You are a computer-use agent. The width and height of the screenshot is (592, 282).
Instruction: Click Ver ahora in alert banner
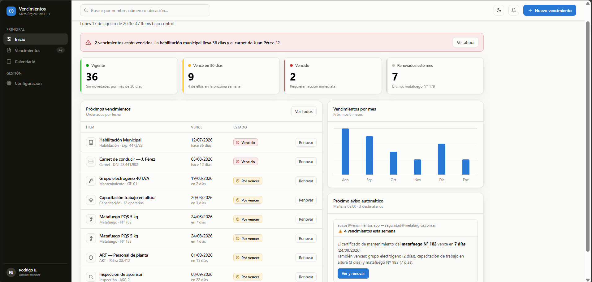(465, 42)
